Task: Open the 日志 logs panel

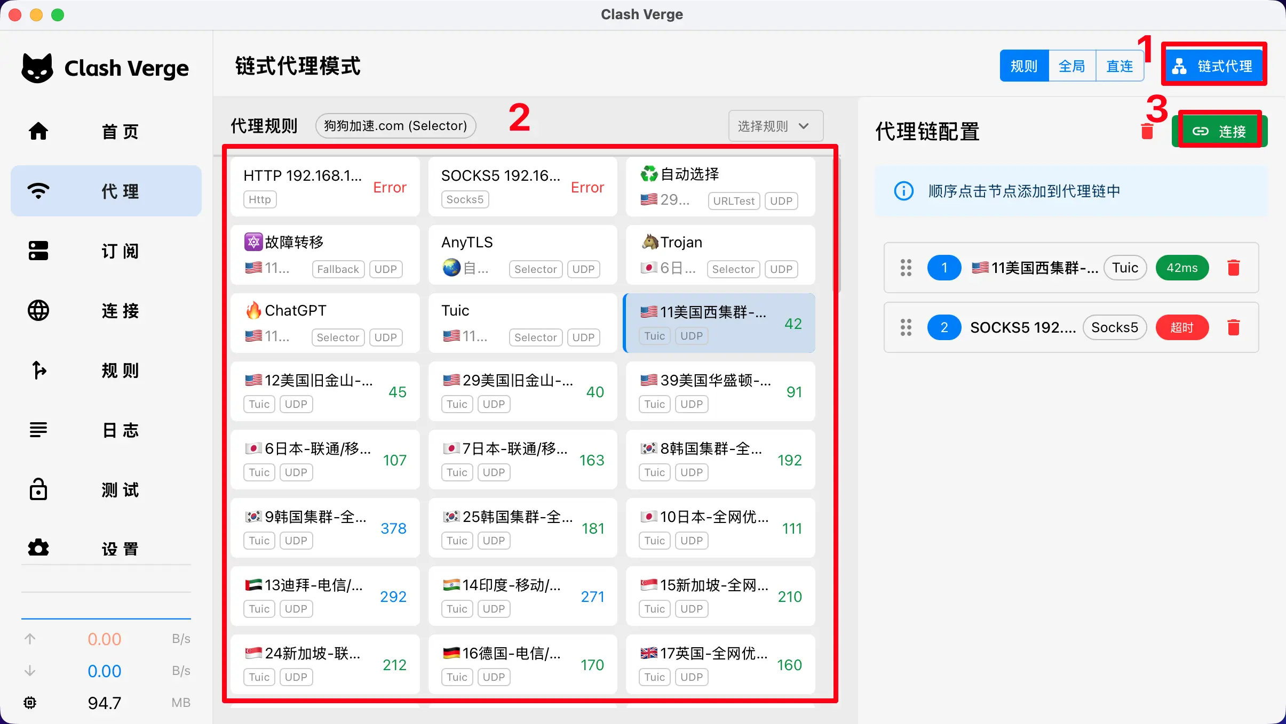Action: pyautogui.click(x=106, y=430)
